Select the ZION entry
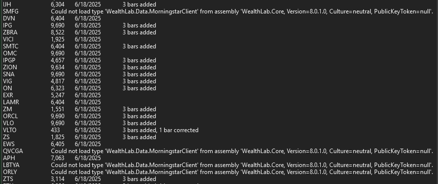The width and height of the screenshot is (438, 184). (219, 67)
